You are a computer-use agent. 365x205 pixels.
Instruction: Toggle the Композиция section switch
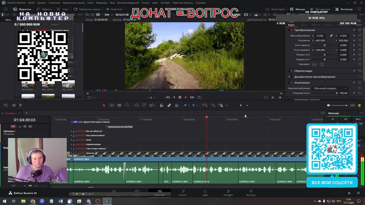point(291,83)
